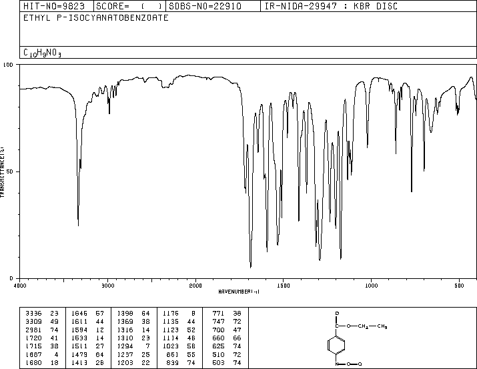477x369 pixels.
Task: Click peak table entry 1398
Action: point(125,314)
